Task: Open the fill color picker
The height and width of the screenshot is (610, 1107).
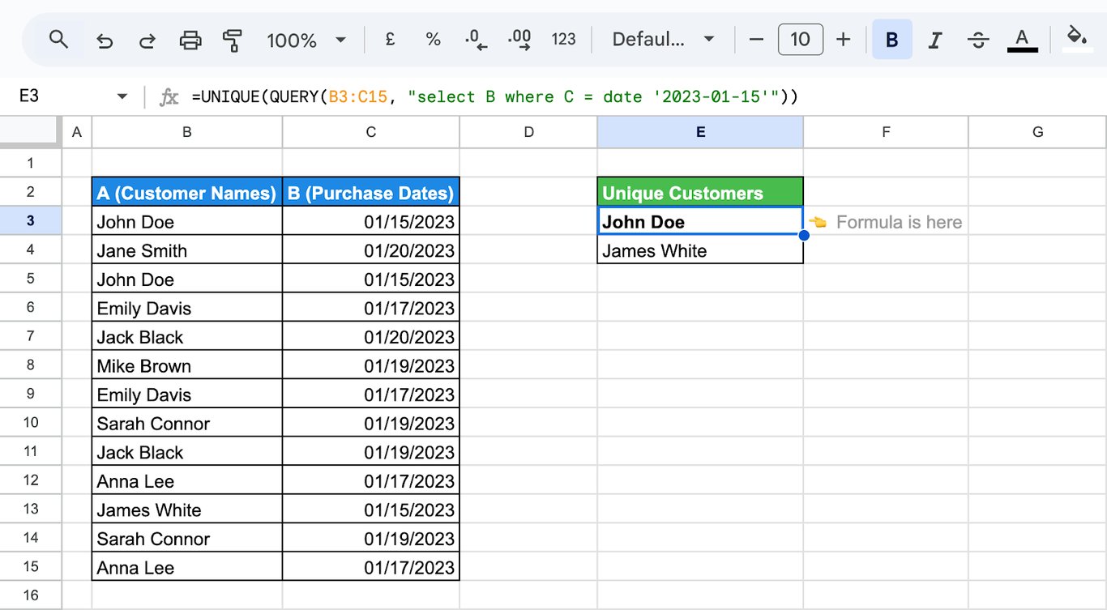Action: [x=1077, y=38]
